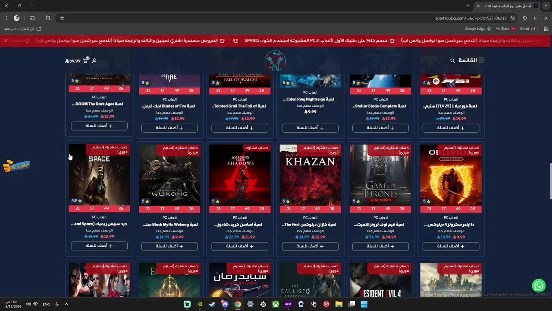Open the WhatsApp chat bubble
This screenshot has width=552, height=311.
click(538, 286)
